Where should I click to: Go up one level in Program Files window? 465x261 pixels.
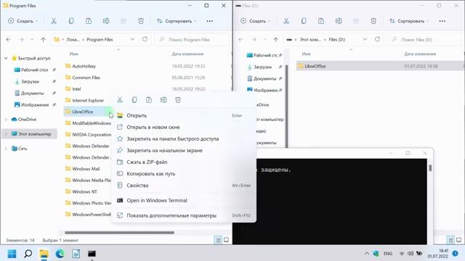[x=44, y=39]
